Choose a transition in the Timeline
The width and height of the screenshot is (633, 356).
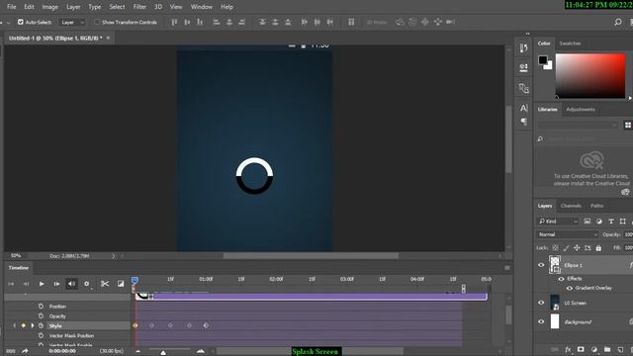coord(121,284)
